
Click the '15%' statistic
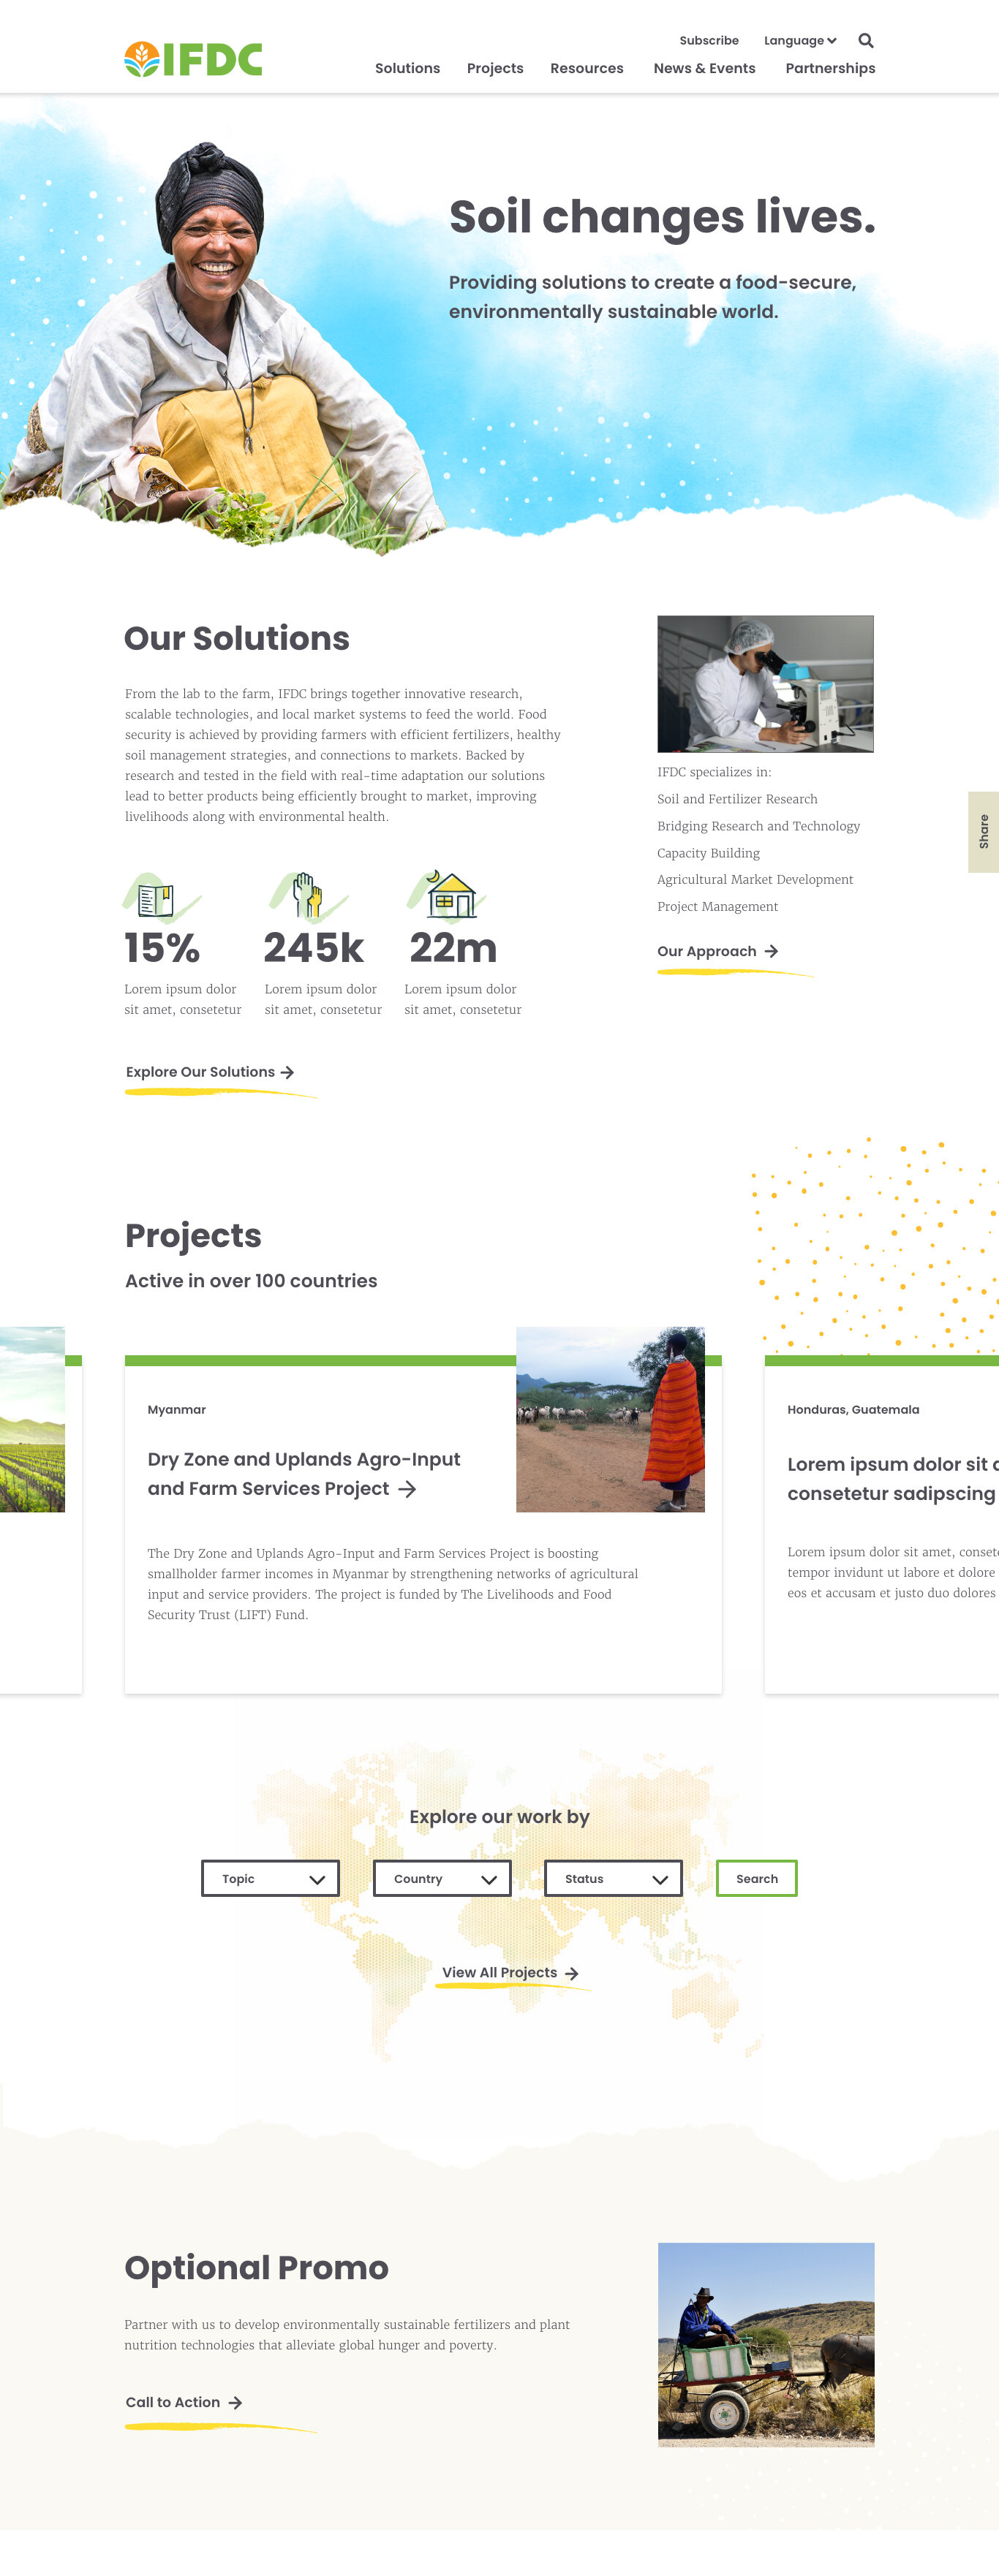tap(162, 948)
